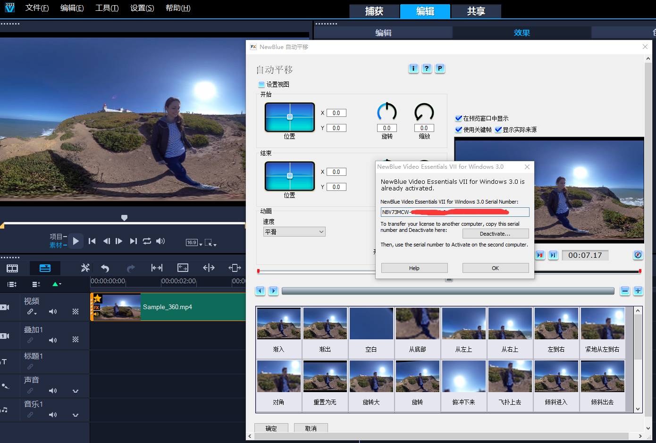Click the play button in the preview panel
This screenshot has height=443, width=656.
[x=76, y=241]
